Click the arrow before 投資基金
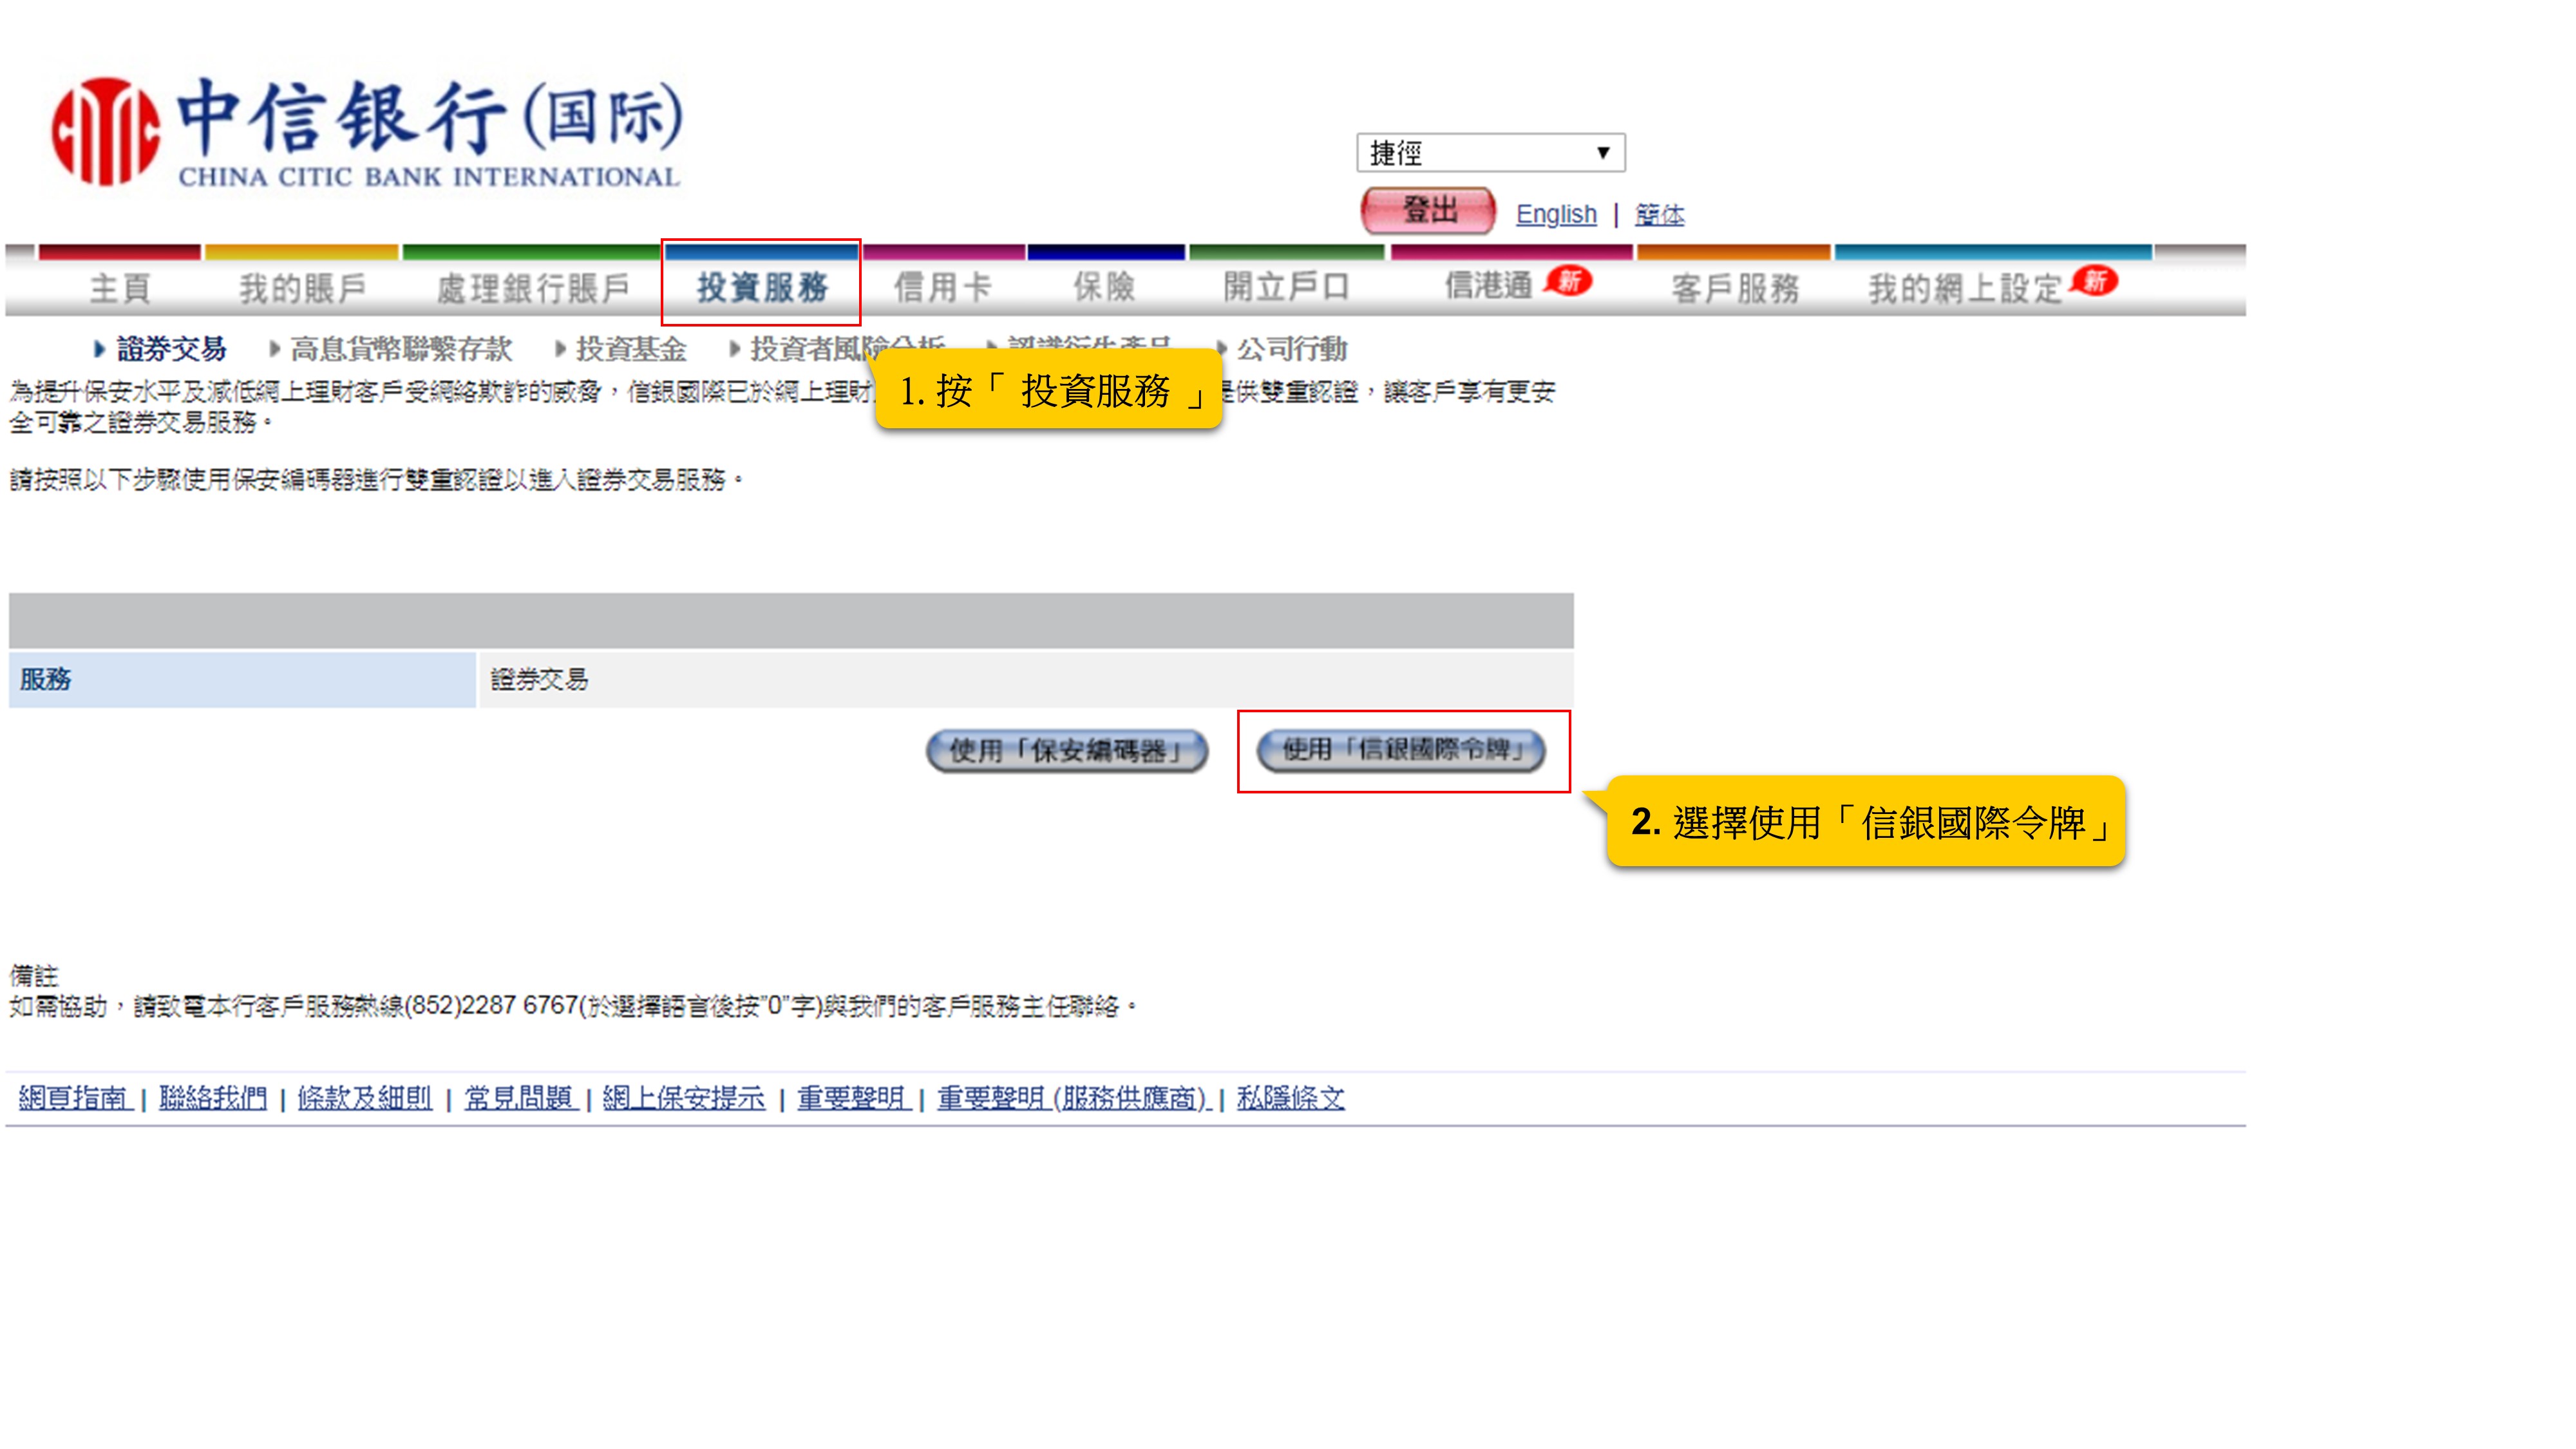Screen dimensions: 2576x1449 pos(560,349)
